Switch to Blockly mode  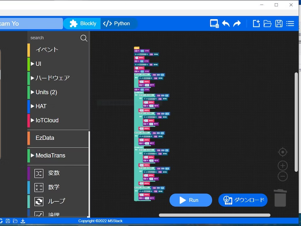[83, 24]
